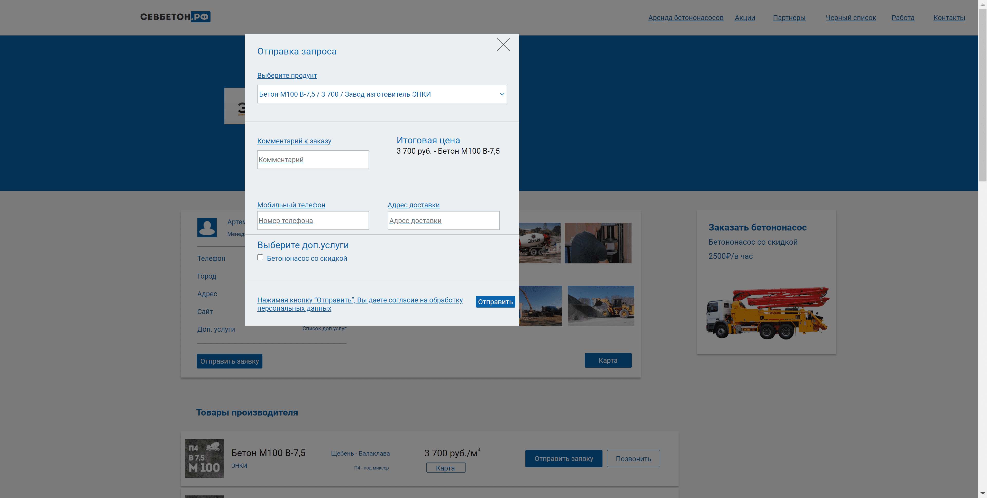Viewport: 987px width, 498px height.
Task: Close the request dialog with the X icon
Action: pyautogui.click(x=503, y=45)
